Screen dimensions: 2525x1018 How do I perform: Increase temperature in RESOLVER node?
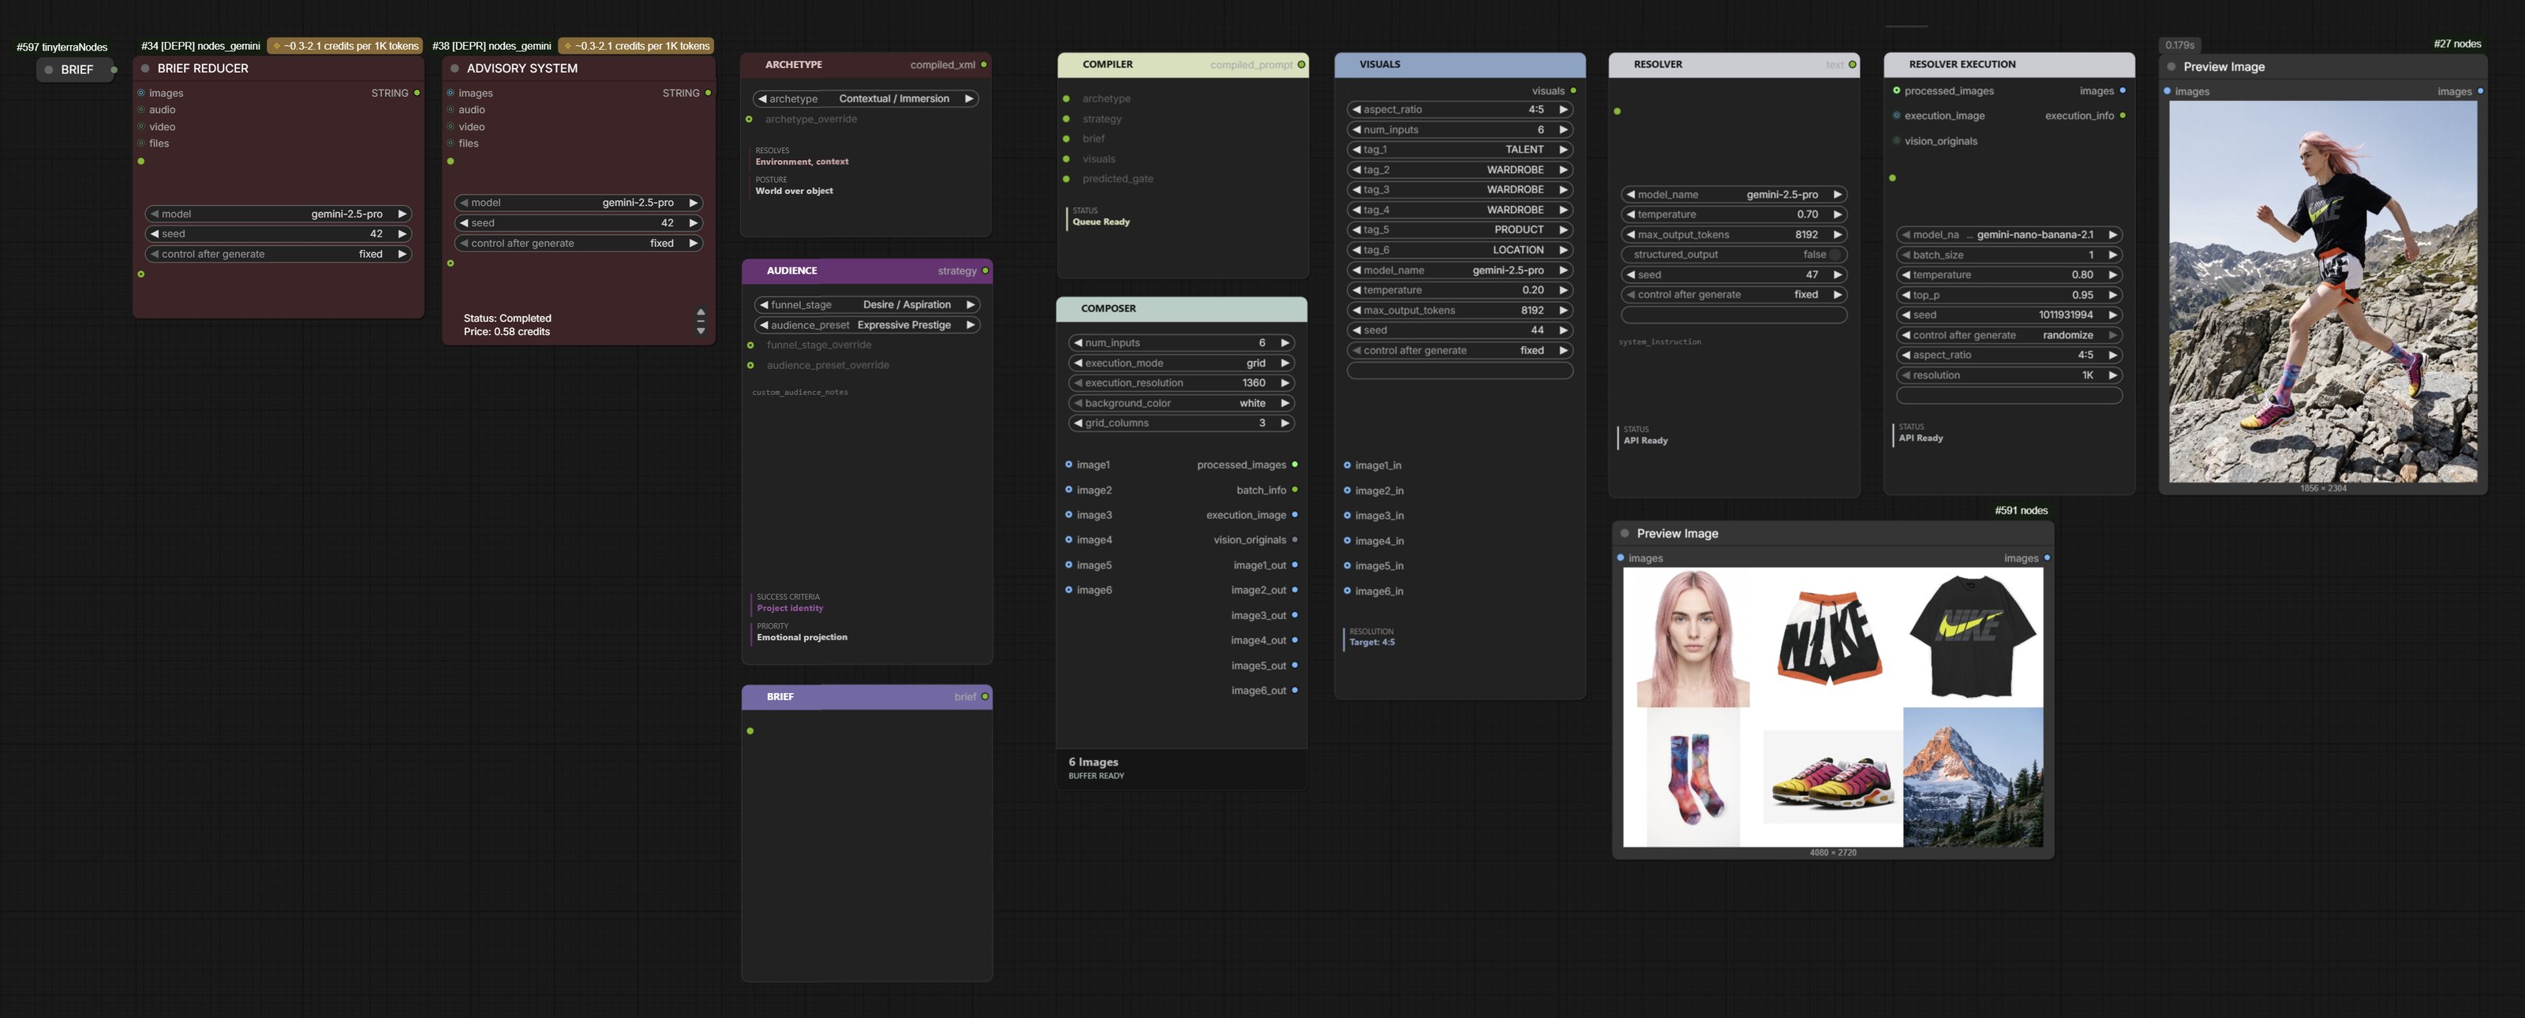[x=1837, y=214]
